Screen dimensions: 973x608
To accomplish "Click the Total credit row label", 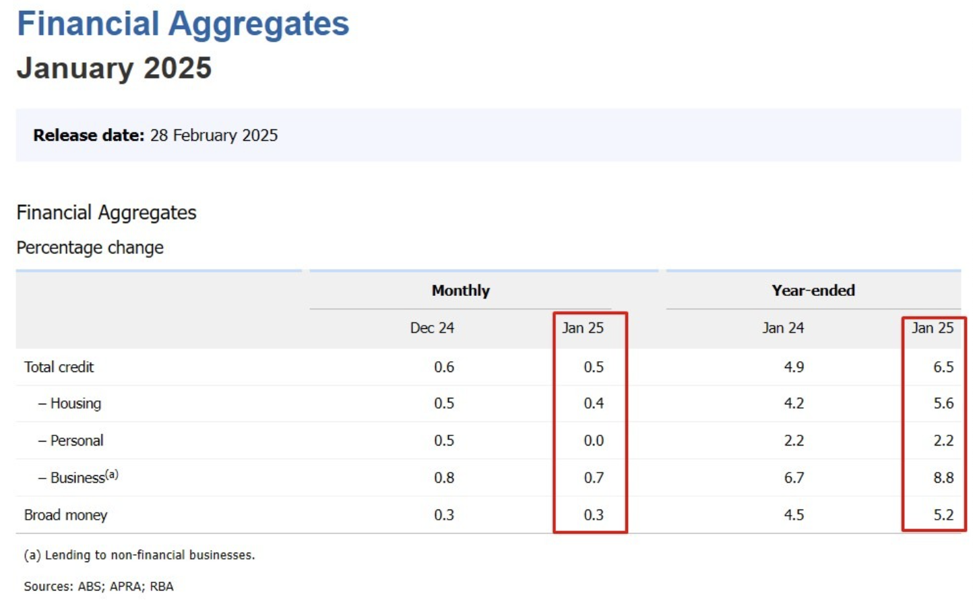I will 59,367.
